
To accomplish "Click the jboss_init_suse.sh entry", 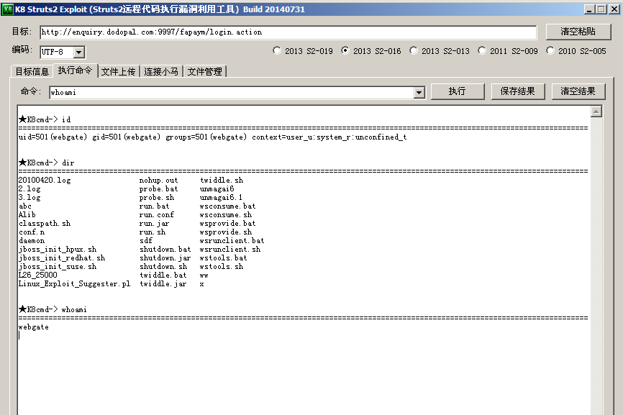I will pos(58,266).
